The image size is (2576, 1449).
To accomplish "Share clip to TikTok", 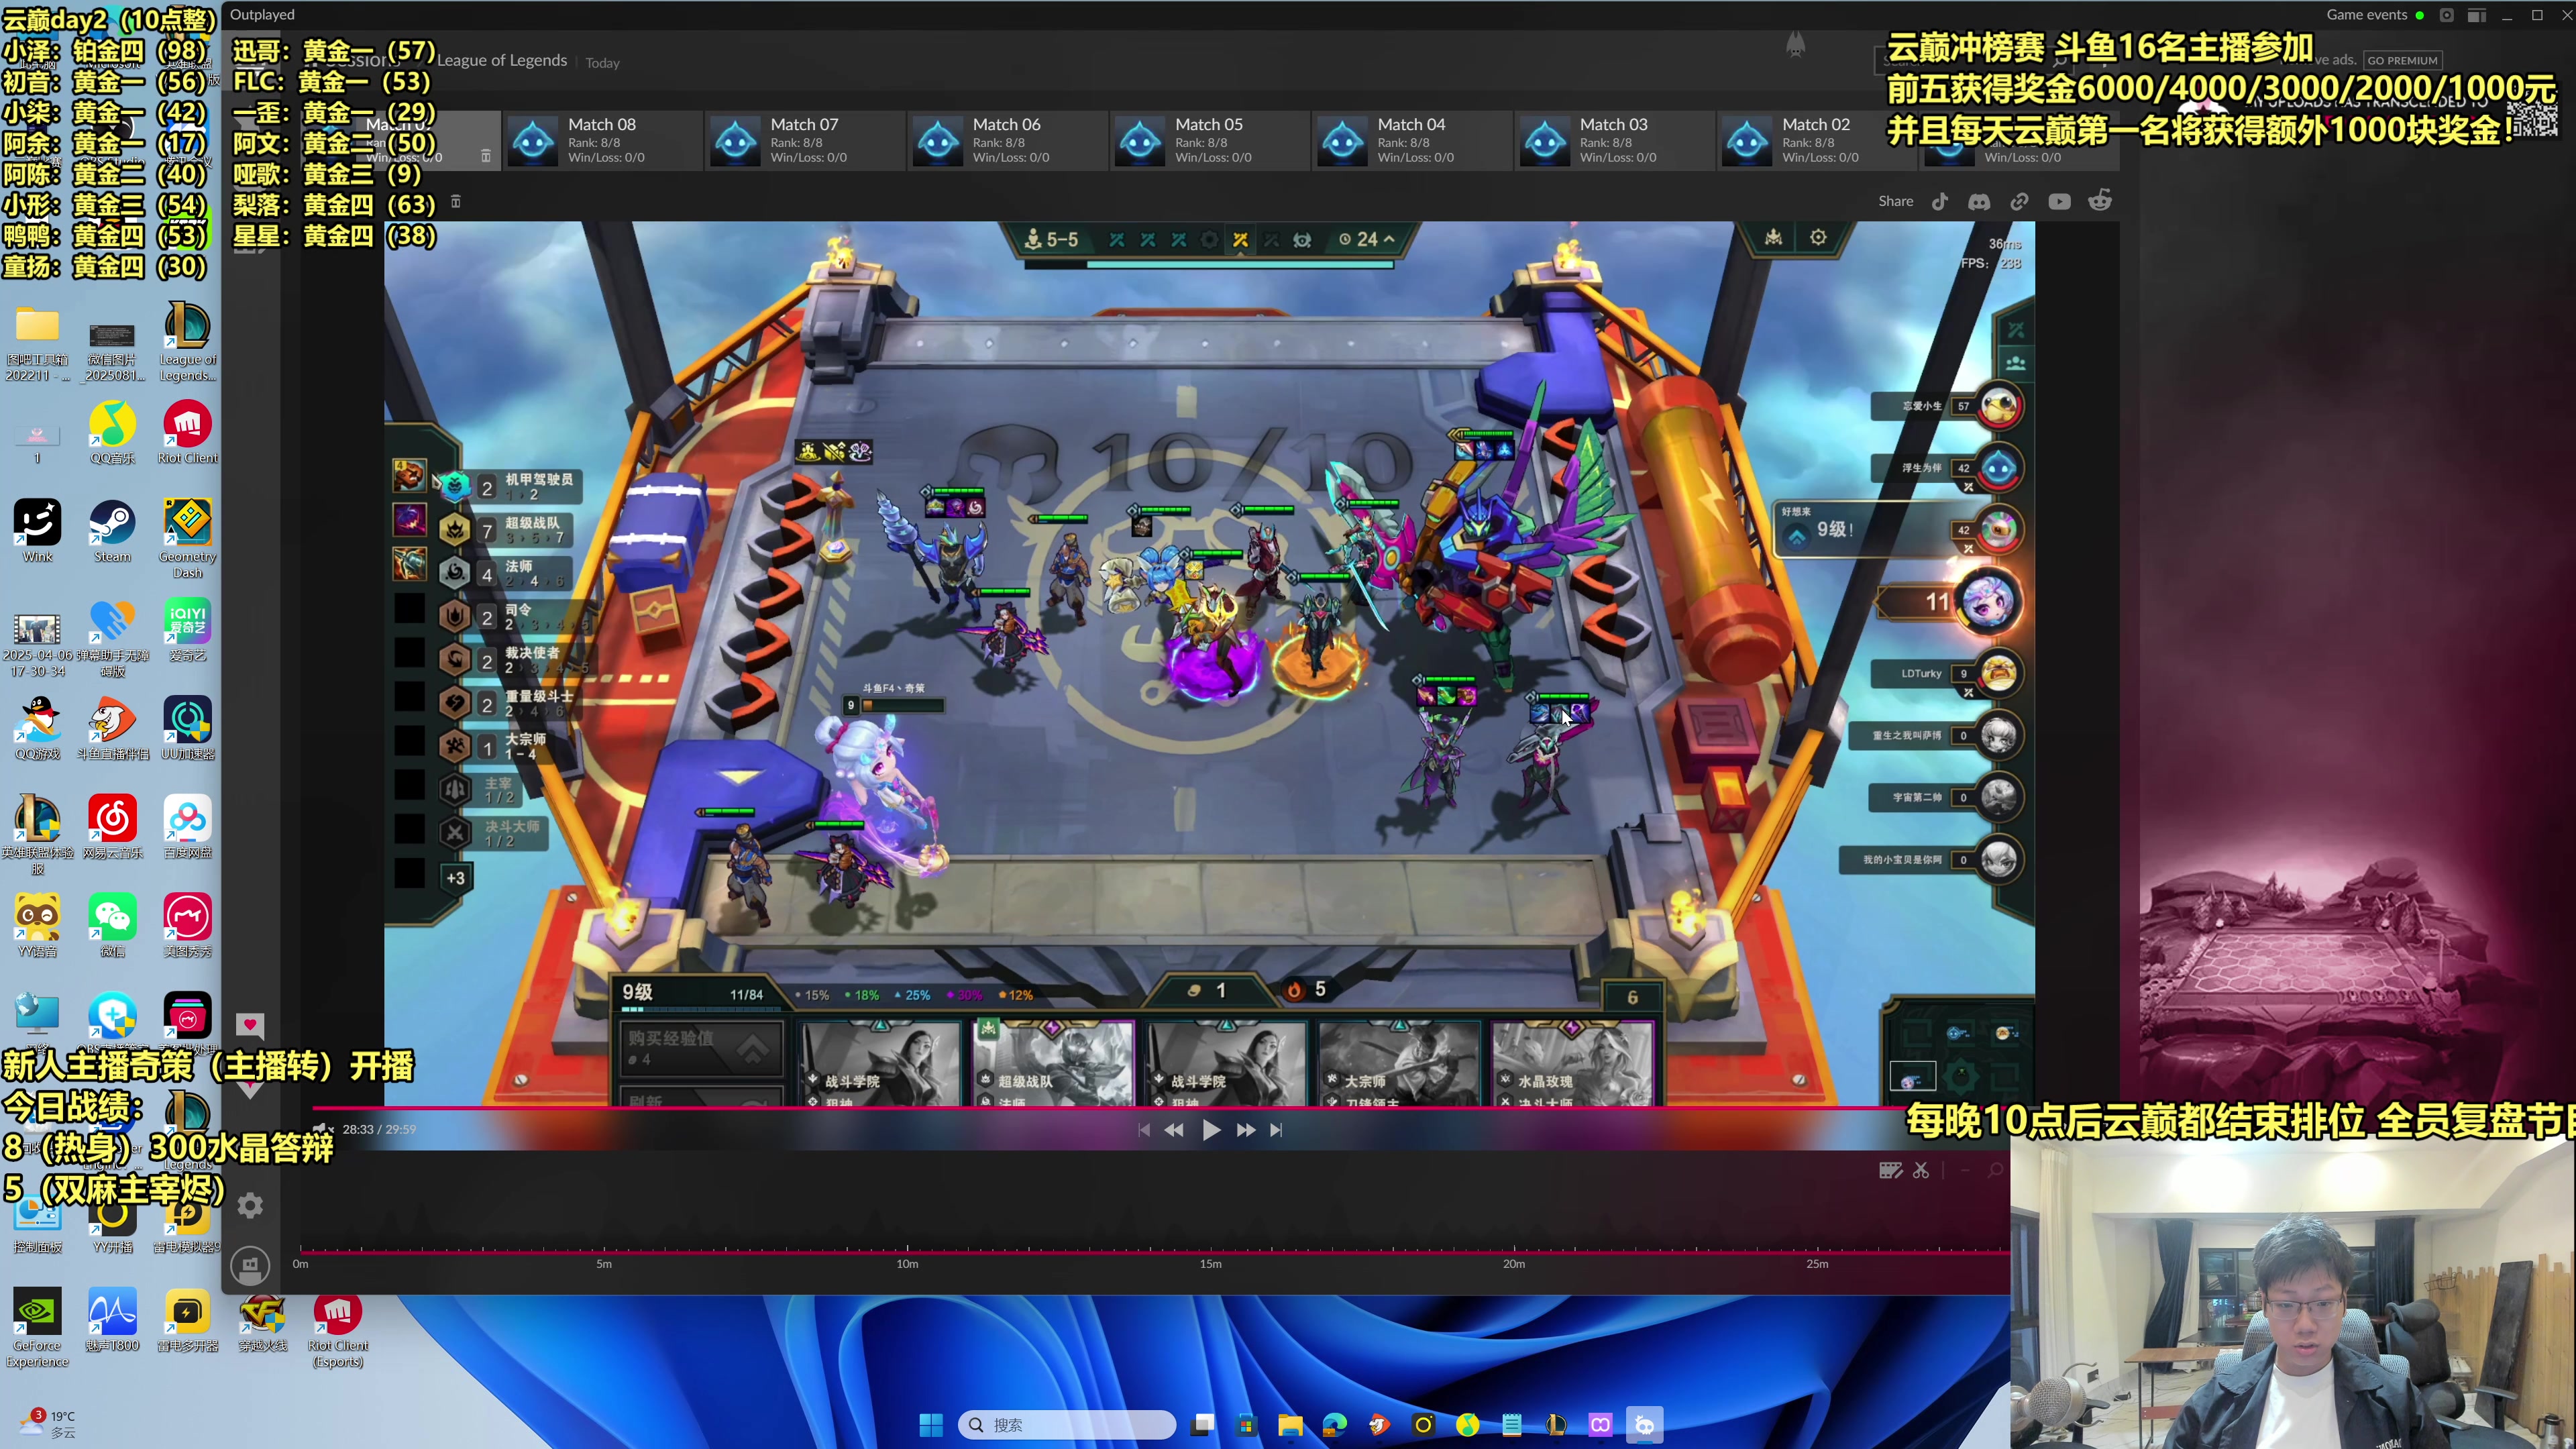I will coord(1940,202).
